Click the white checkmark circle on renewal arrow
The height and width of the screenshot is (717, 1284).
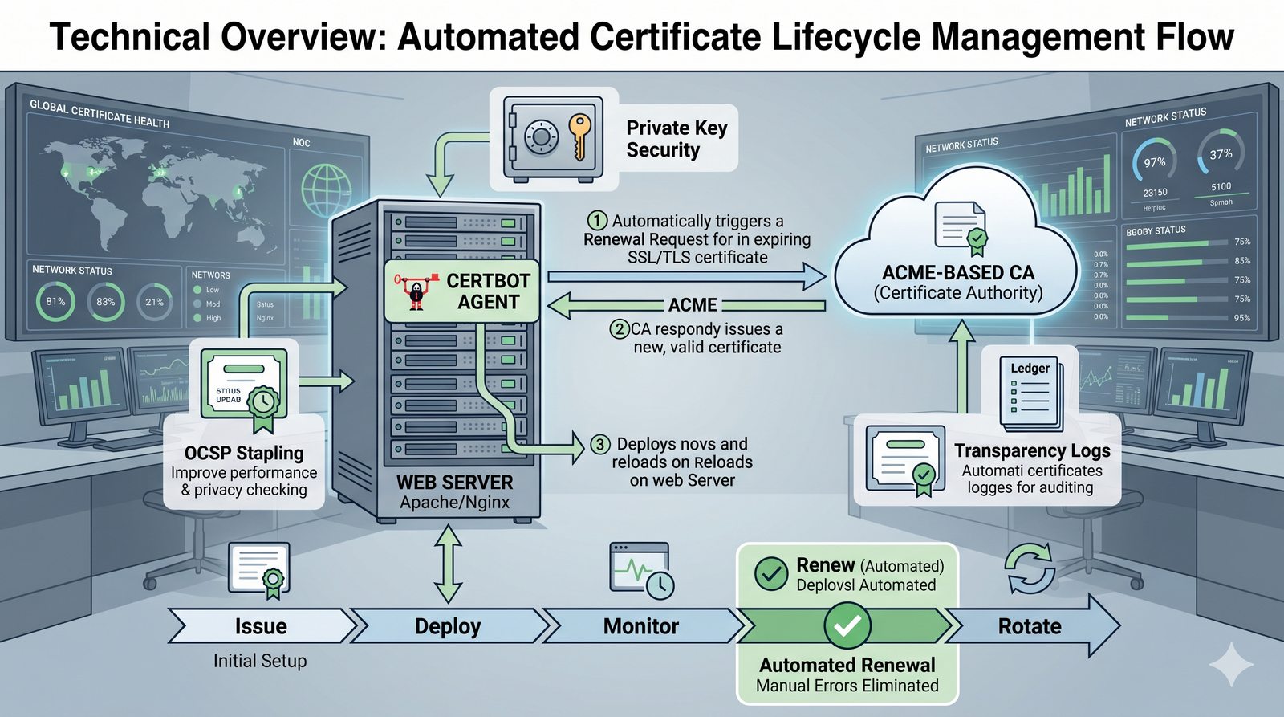tap(847, 625)
